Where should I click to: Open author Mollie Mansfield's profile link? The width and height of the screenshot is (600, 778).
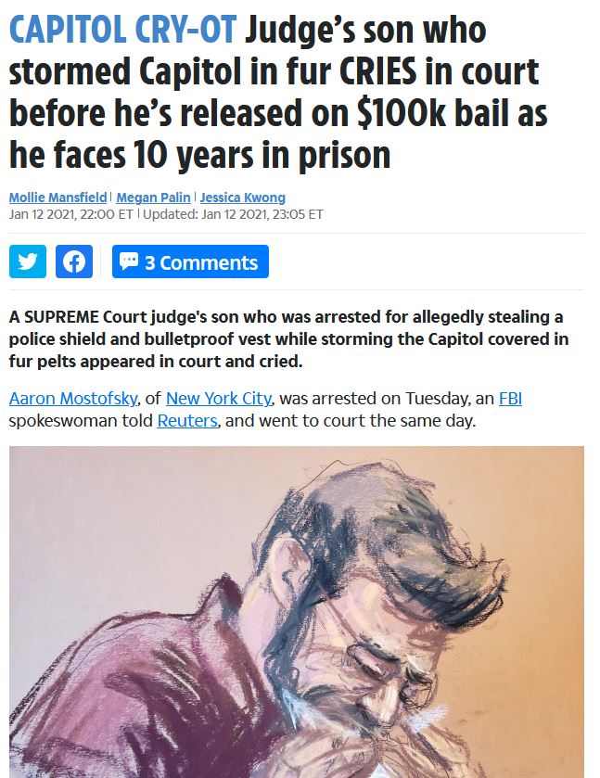(x=58, y=198)
